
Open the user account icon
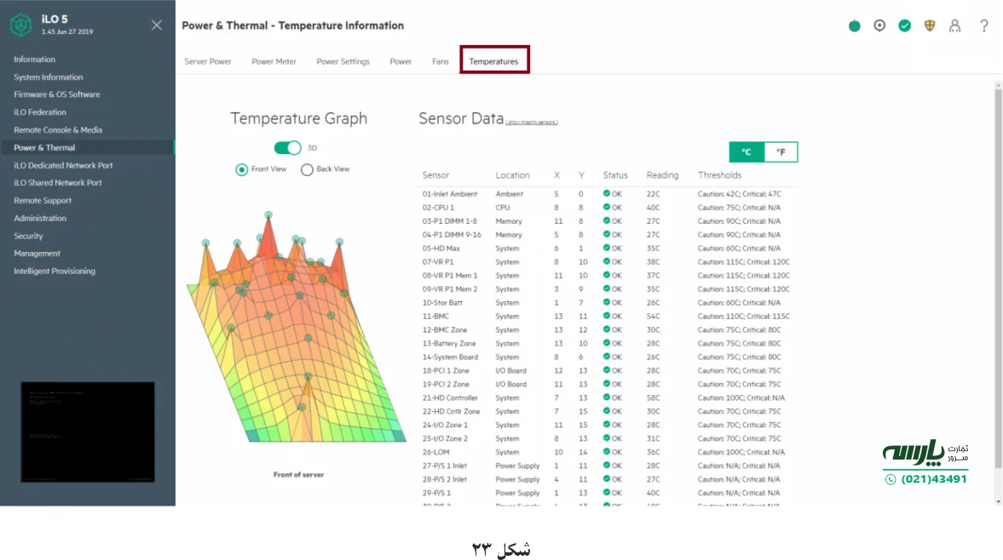click(955, 26)
